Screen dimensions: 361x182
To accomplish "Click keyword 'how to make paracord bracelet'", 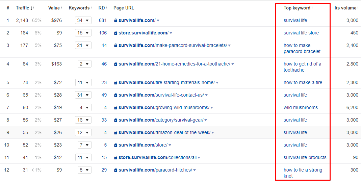I will 302,48.
